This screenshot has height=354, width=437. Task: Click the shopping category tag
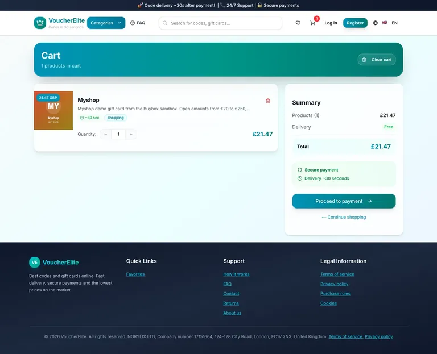pyautogui.click(x=116, y=118)
